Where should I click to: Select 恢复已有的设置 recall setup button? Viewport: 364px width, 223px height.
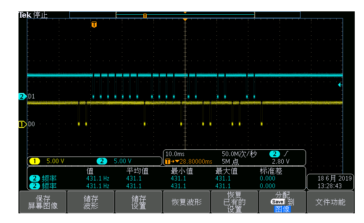tap(235, 202)
